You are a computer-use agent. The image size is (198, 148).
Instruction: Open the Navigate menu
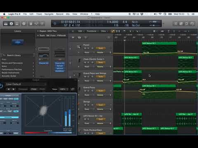(x=49, y=14)
